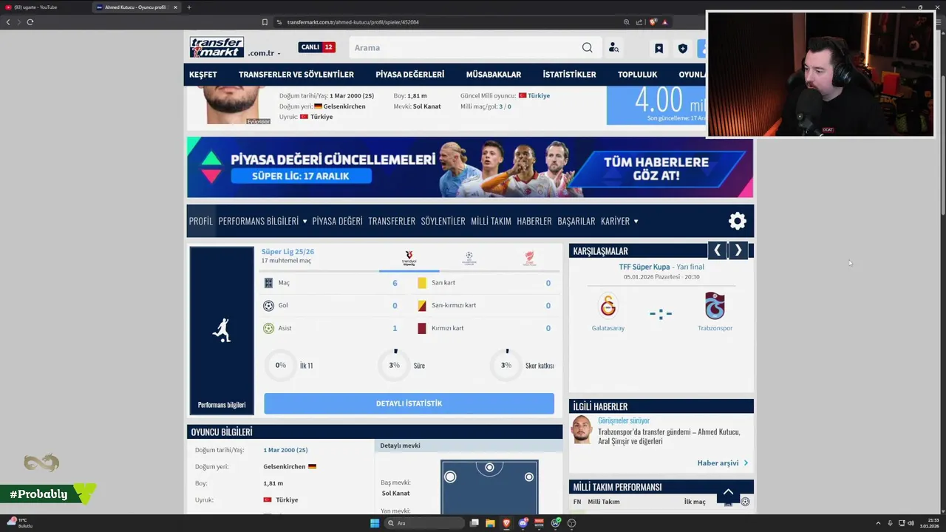Open the settings gear on profile bar
946x532 pixels.
738,221
